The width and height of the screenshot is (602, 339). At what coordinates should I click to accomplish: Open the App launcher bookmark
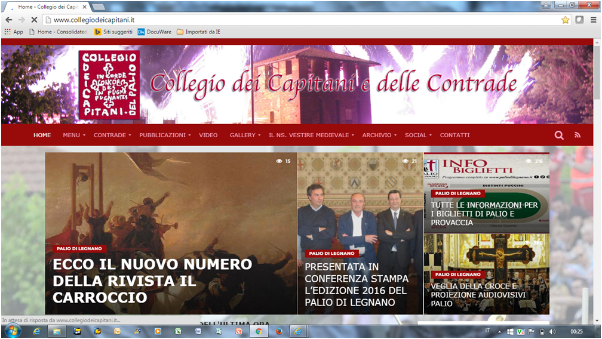(14, 32)
